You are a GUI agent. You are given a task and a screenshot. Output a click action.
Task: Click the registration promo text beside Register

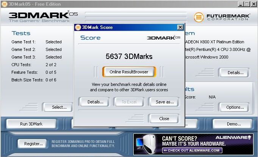(83, 144)
